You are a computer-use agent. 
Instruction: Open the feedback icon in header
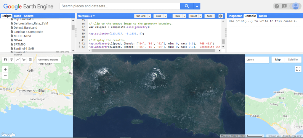click(284, 6)
